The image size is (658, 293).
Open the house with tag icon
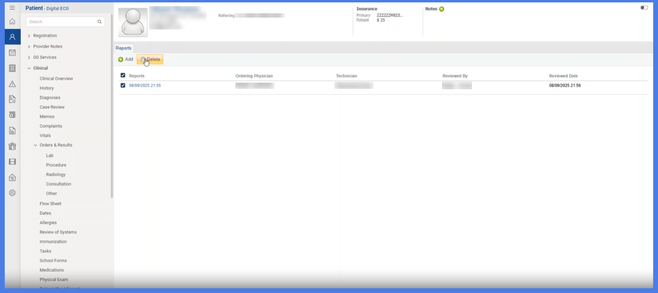(x=12, y=177)
